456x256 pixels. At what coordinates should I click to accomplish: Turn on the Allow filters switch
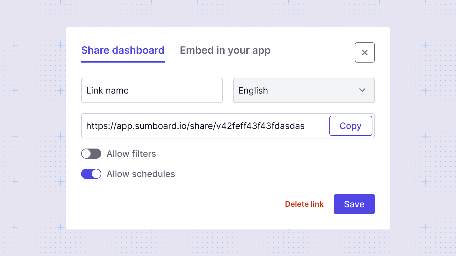[x=91, y=154]
